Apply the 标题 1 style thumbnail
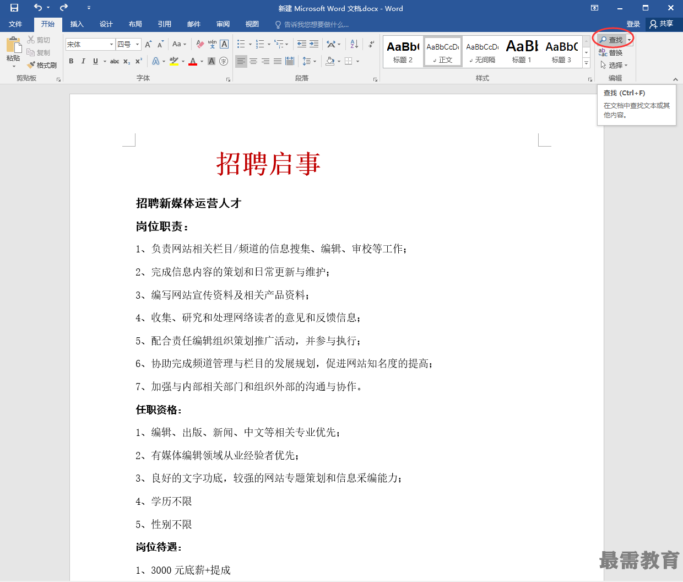This screenshot has height=582, width=683. point(522,52)
